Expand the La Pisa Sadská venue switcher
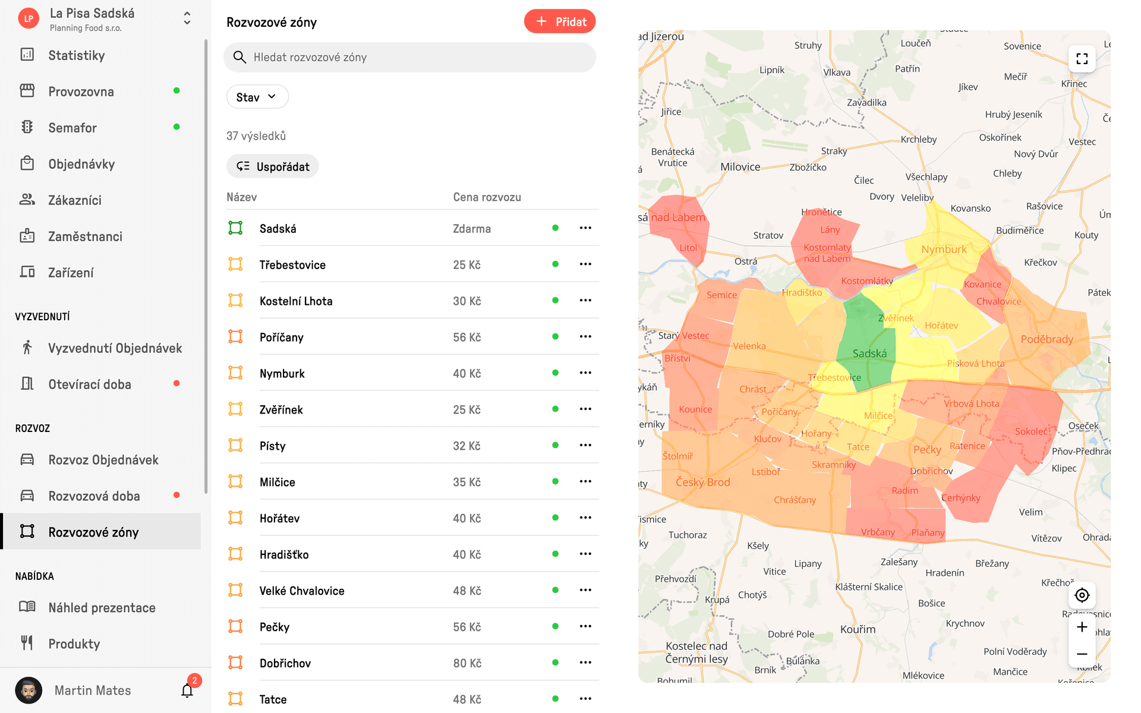This screenshot has height=713, width=1141. [x=187, y=18]
